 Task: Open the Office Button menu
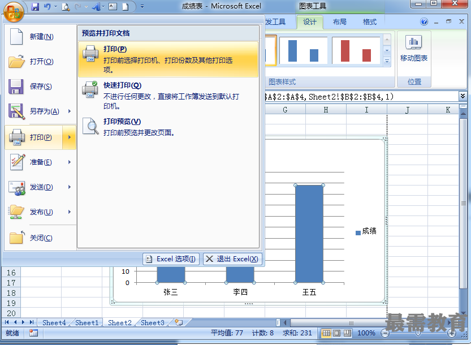click(14, 12)
